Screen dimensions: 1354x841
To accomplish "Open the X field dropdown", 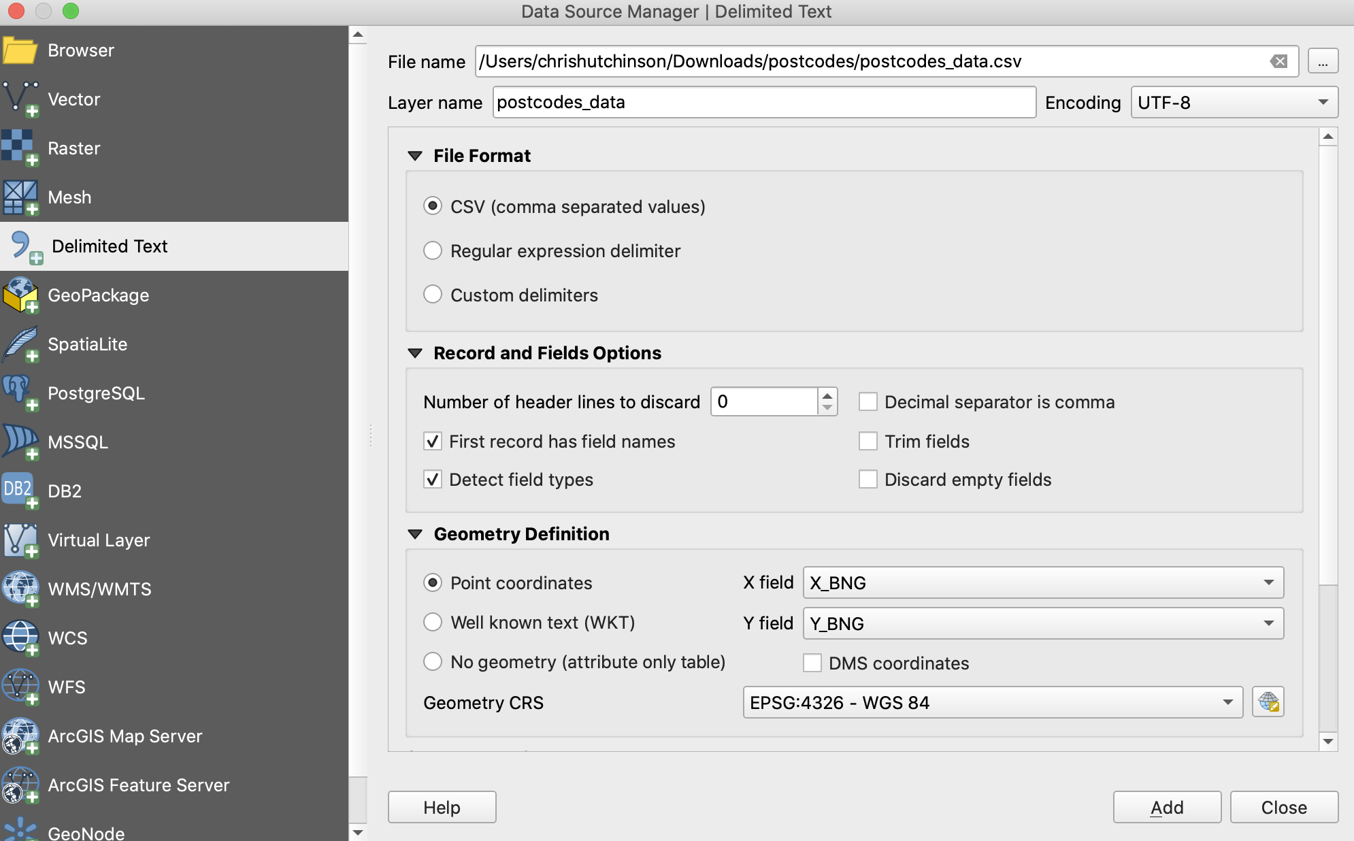I will click(1042, 583).
